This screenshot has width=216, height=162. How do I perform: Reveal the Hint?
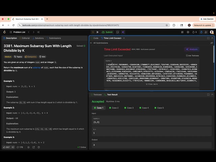[42, 57]
